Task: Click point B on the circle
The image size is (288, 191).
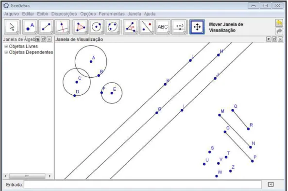Action: pyautogui.click(x=99, y=75)
